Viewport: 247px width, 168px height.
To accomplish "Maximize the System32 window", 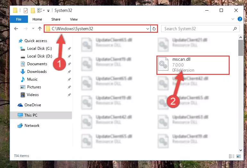I will coord(221,10).
